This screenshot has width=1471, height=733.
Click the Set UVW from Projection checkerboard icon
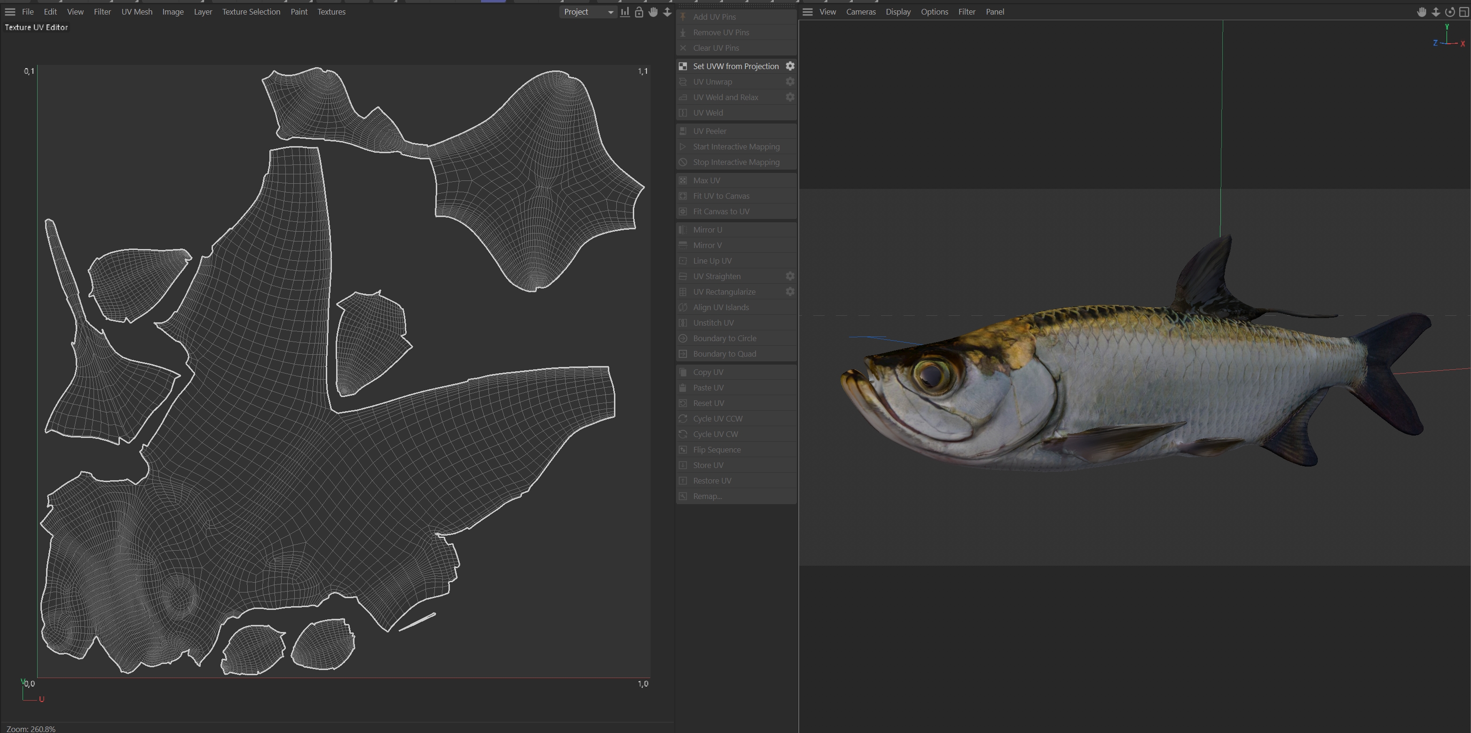pyautogui.click(x=683, y=66)
